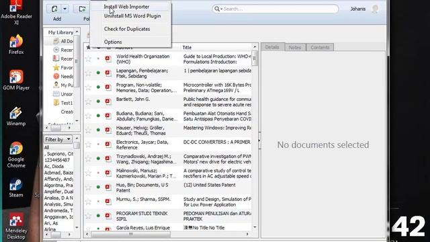The height and width of the screenshot is (242, 430).
Task: Pick 'All' in the author filter list
Action: click(46, 147)
